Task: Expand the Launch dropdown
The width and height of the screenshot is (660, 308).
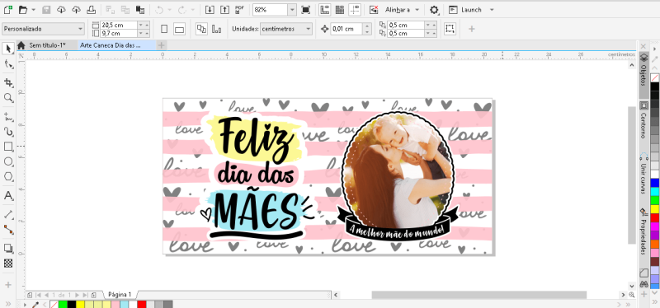Action: (492, 10)
